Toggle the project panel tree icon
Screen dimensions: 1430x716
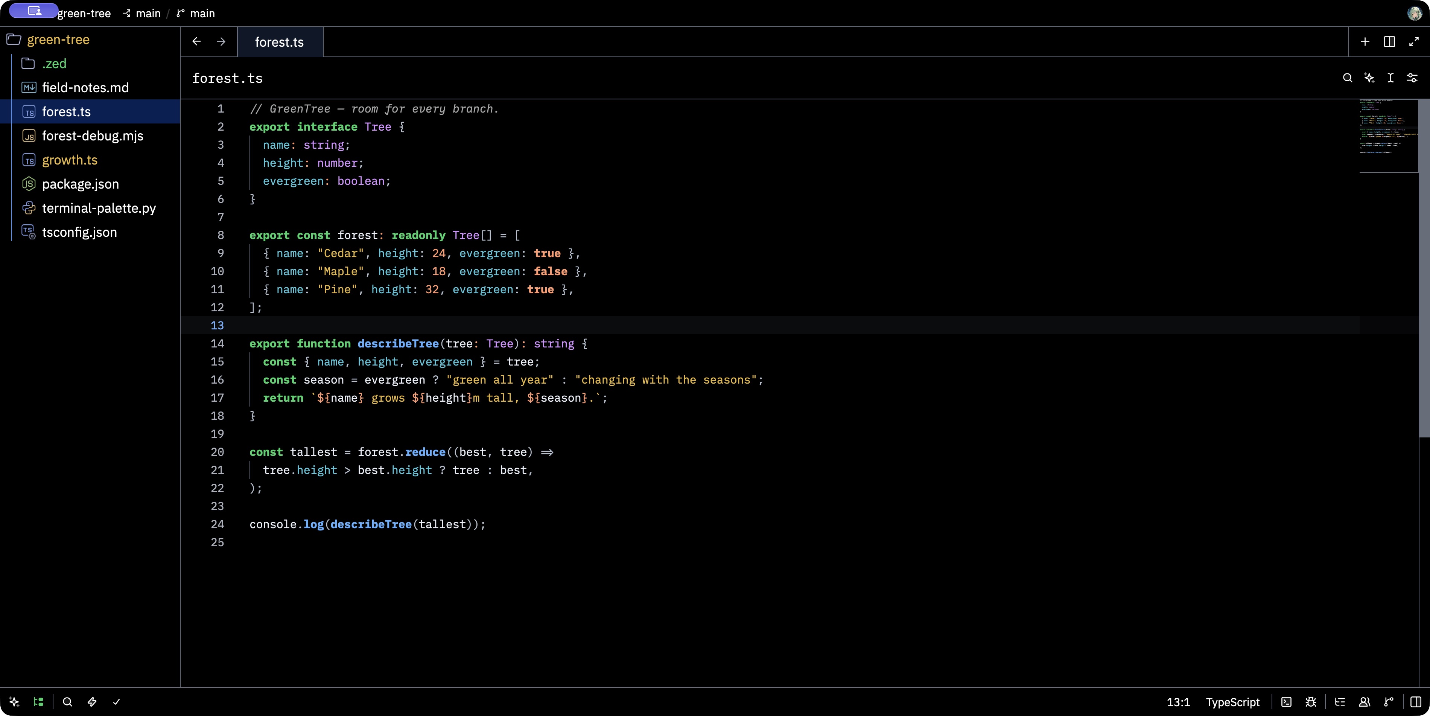pos(38,702)
